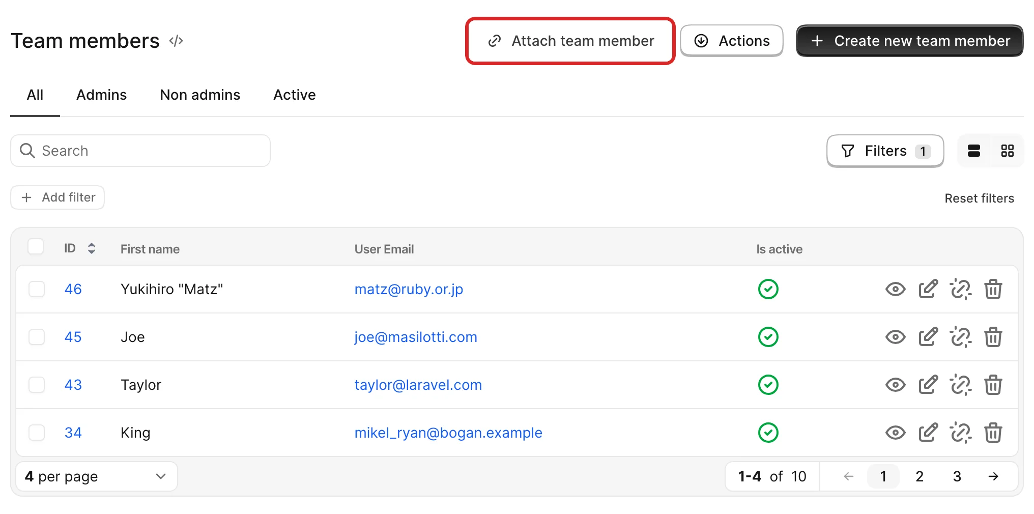Click the name Taylor in the table
Screen dimensions: 1034x514
(141, 385)
